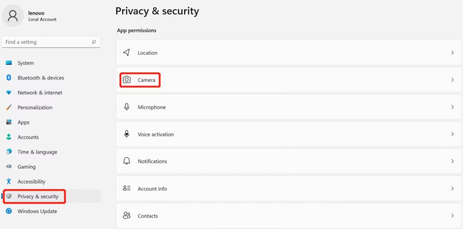The height and width of the screenshot is (229, 464).
Task: Expand Location permission chevron
Action: click(x=452, y=52)
